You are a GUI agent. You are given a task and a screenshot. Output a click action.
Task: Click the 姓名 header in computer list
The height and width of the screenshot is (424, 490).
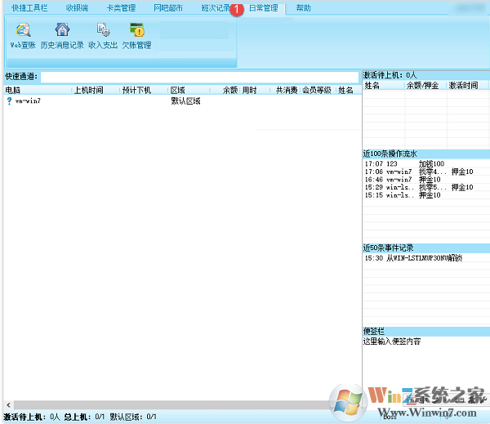348,91
